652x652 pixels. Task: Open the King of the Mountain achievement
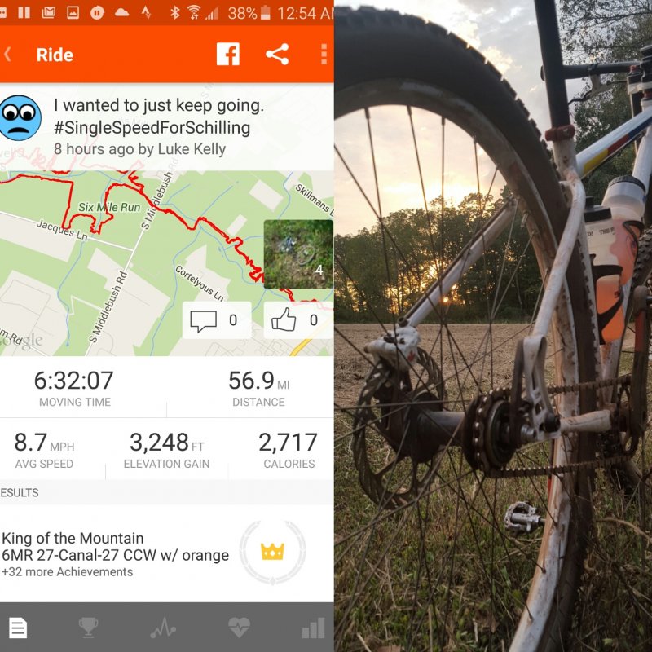click(166, 553)
